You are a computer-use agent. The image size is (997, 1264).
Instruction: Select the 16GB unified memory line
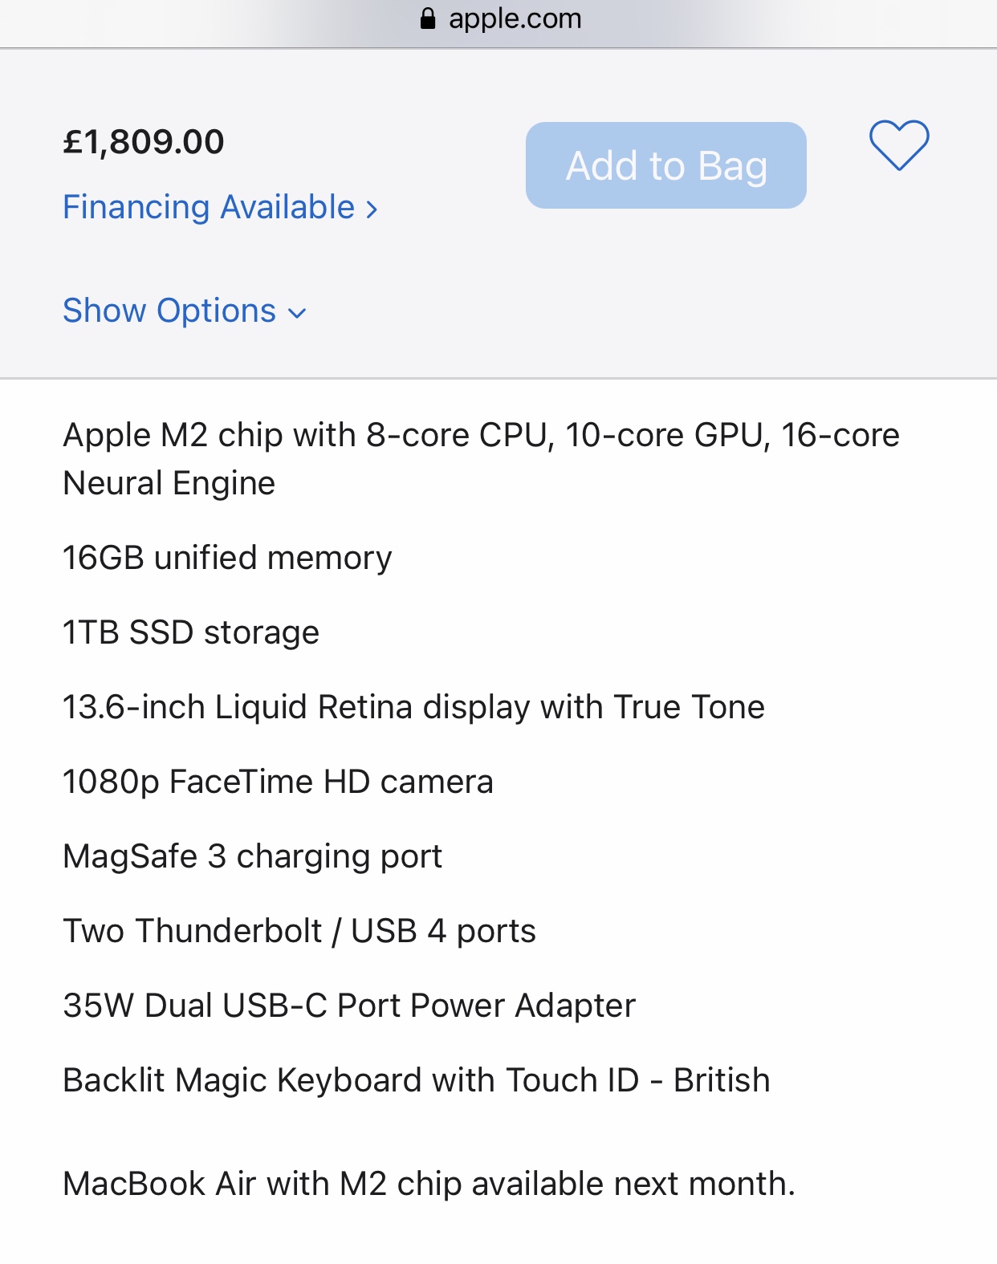coord(227,558)
